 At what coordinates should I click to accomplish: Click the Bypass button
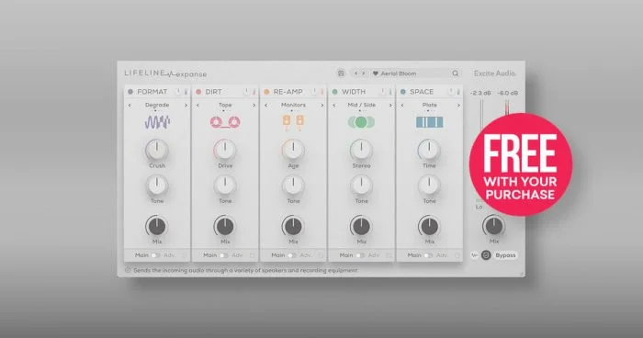(x=505, y=255)
